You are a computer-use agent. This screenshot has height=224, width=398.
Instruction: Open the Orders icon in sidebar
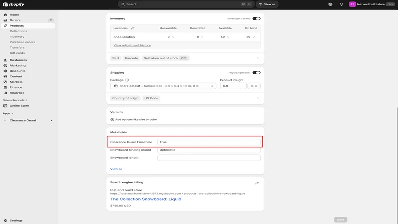click(5, 20)
